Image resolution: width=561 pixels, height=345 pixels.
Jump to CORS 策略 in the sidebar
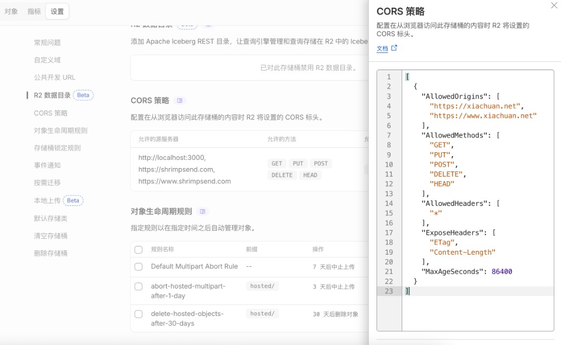click(x=50, y=113)
